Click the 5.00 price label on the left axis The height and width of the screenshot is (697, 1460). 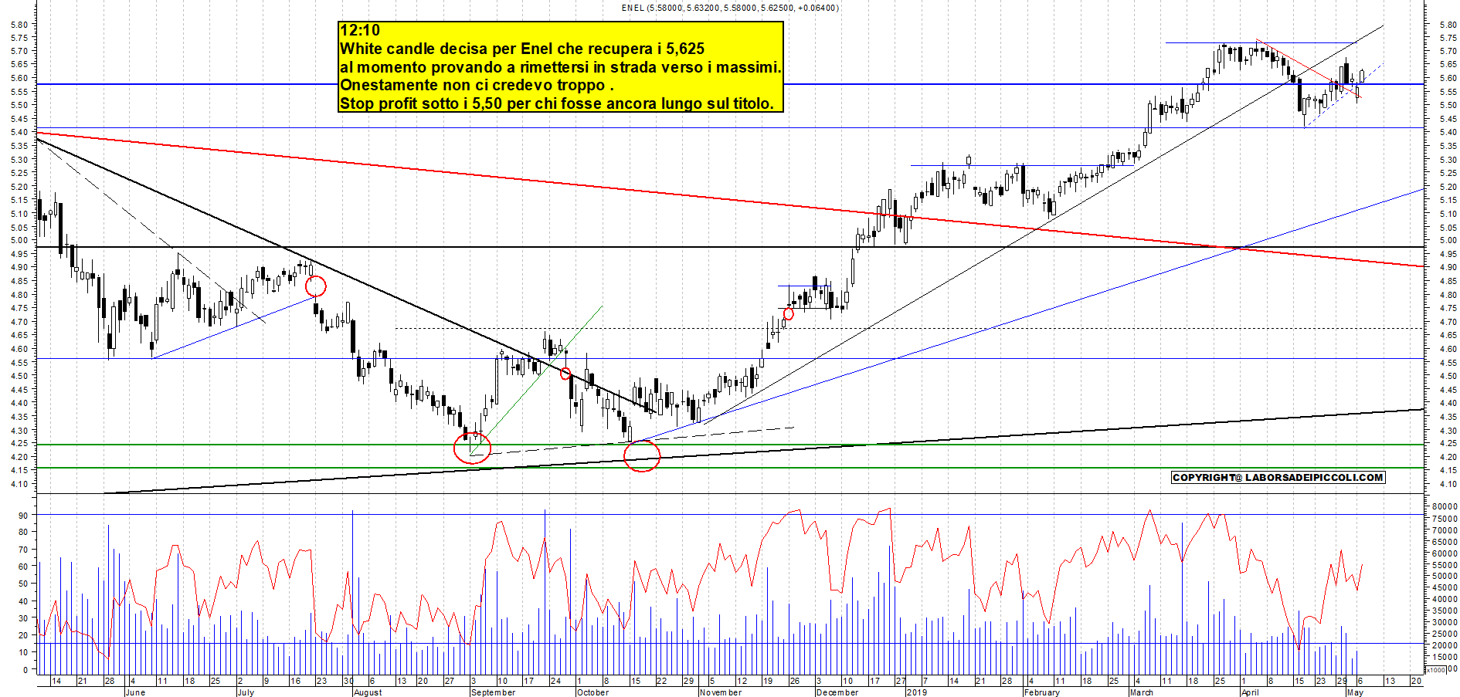point(19,240)
